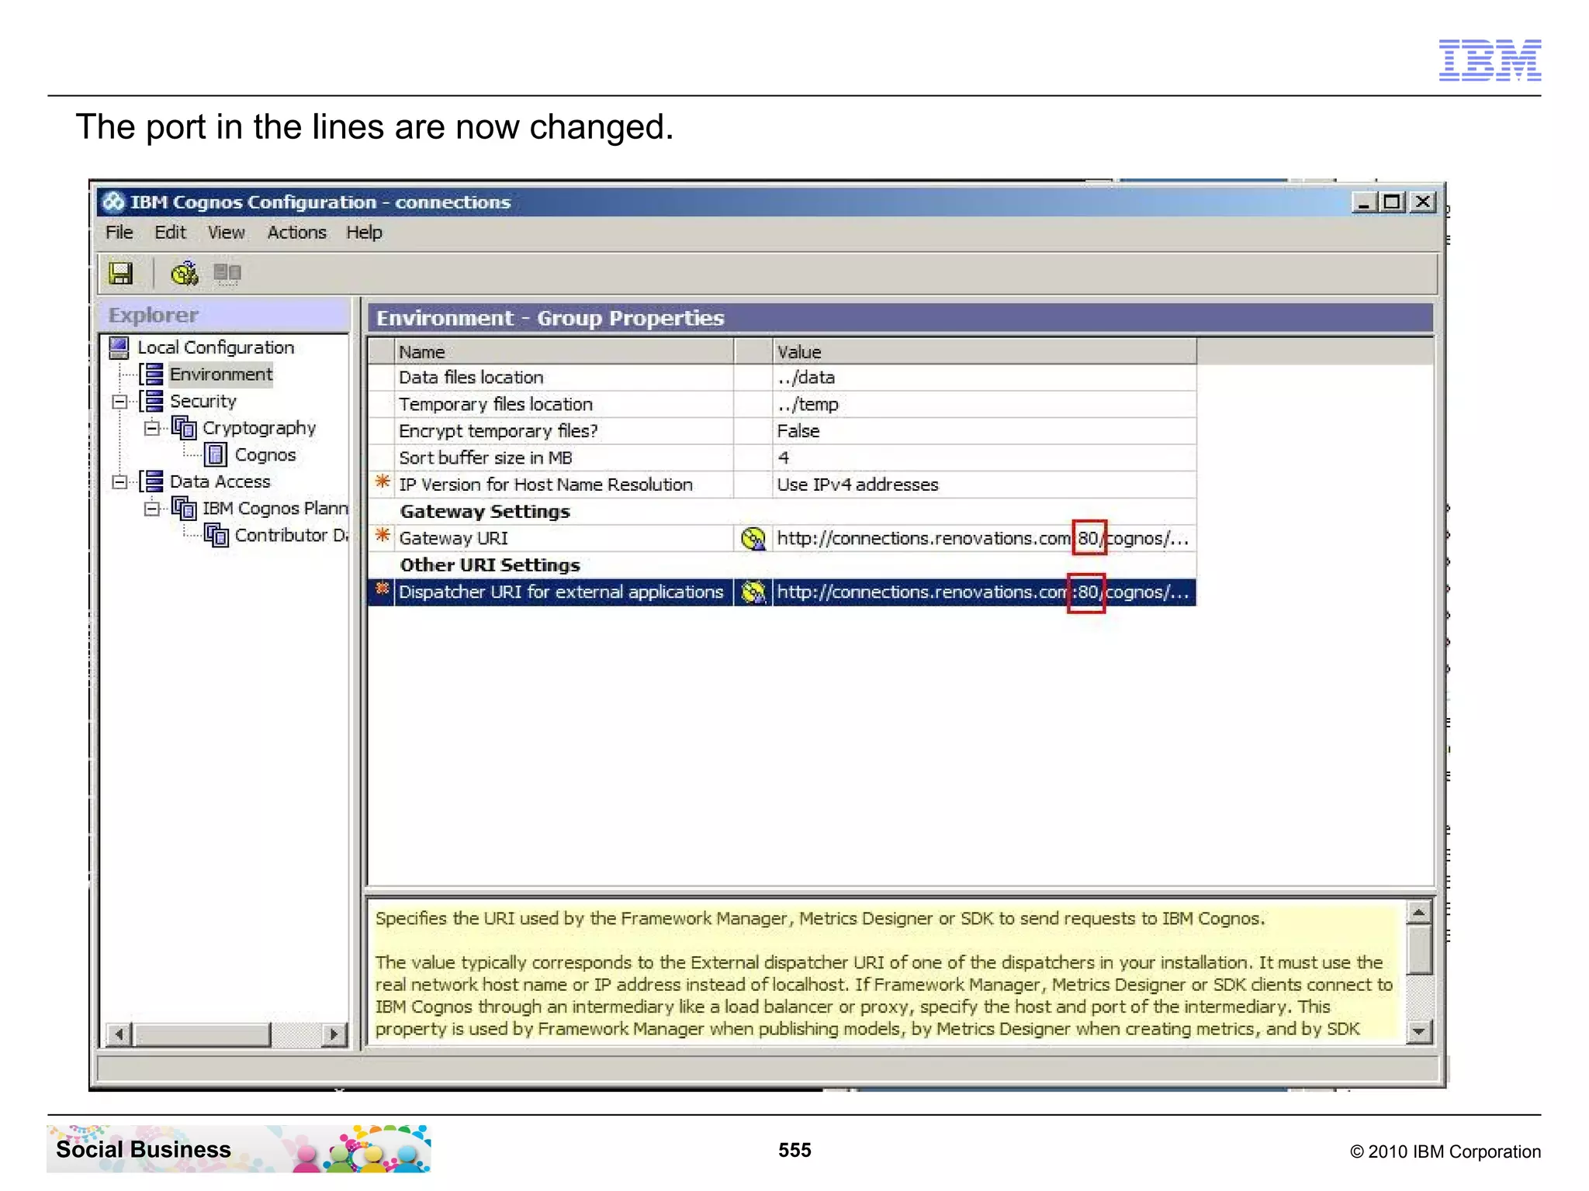Open the Edit menu
This screenshot has height=1191, width=1589.
tap(170, 233)
